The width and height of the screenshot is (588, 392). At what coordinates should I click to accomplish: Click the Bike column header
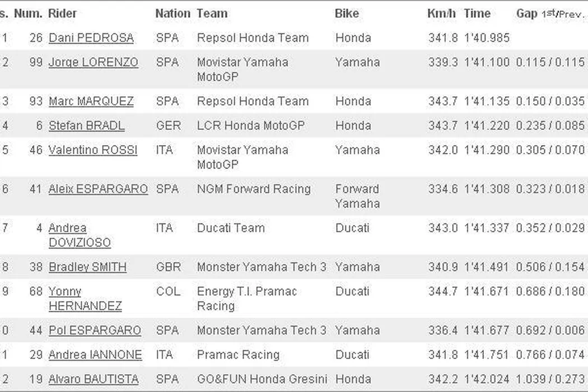[x=347, y=13]
